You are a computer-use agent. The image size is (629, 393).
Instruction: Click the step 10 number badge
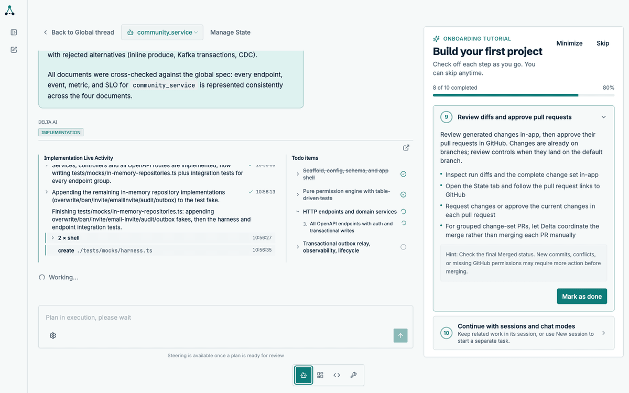pyautogui.click(x=446, y=333)
